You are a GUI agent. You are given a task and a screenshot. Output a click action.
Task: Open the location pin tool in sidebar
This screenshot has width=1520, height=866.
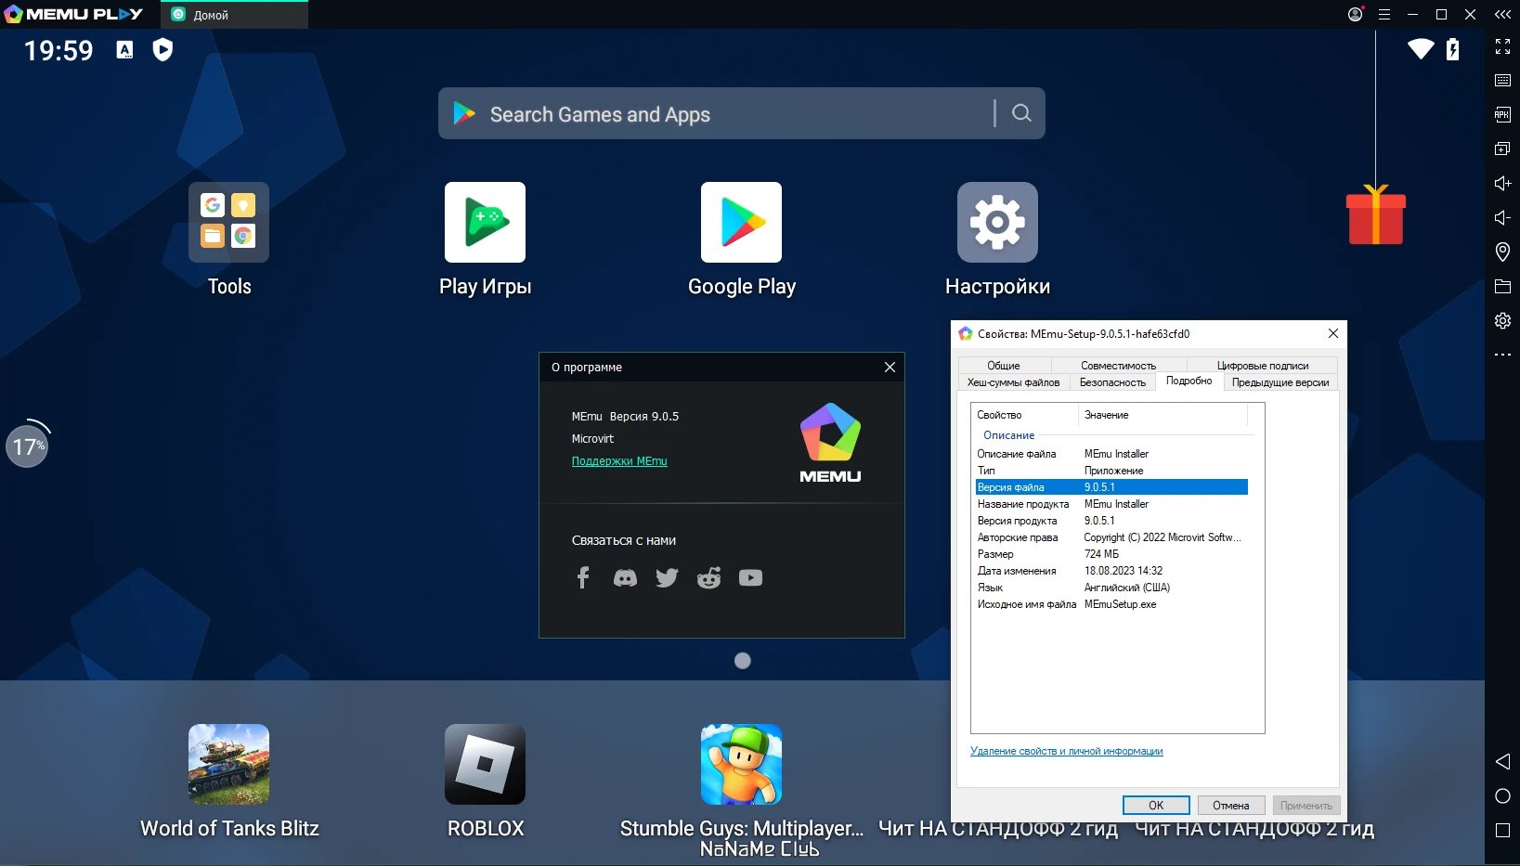[1502, 252]
